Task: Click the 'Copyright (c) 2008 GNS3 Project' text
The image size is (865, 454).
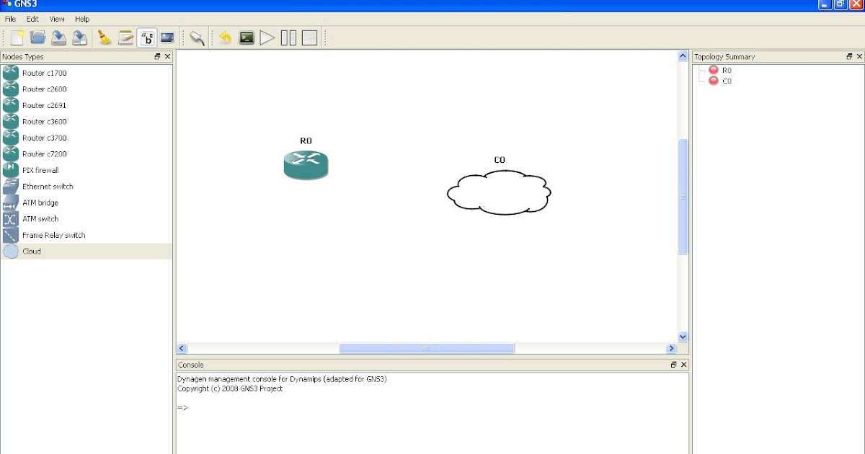Action: 231,388
